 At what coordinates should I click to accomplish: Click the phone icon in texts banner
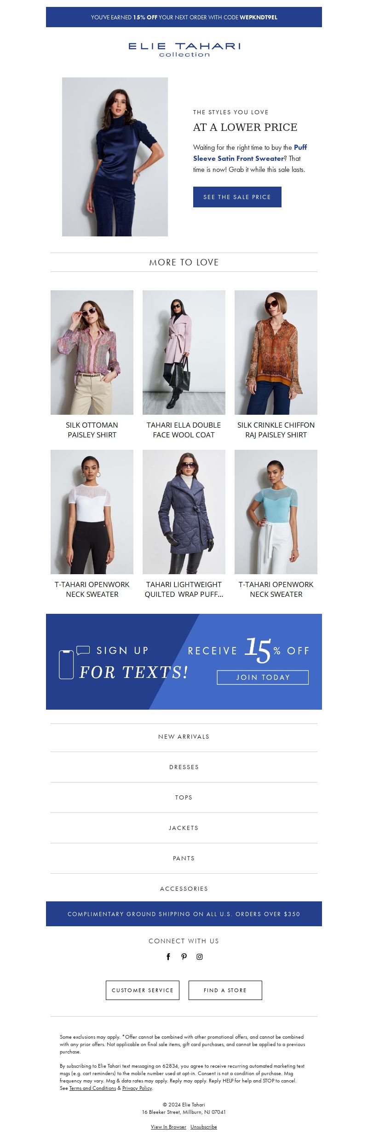[x=66, y=665]
